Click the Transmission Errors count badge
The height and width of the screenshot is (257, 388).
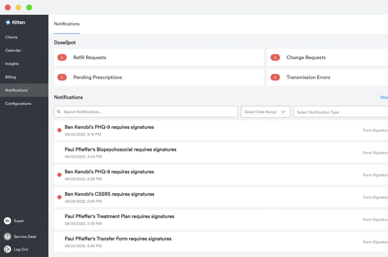[x=275, y=77]
